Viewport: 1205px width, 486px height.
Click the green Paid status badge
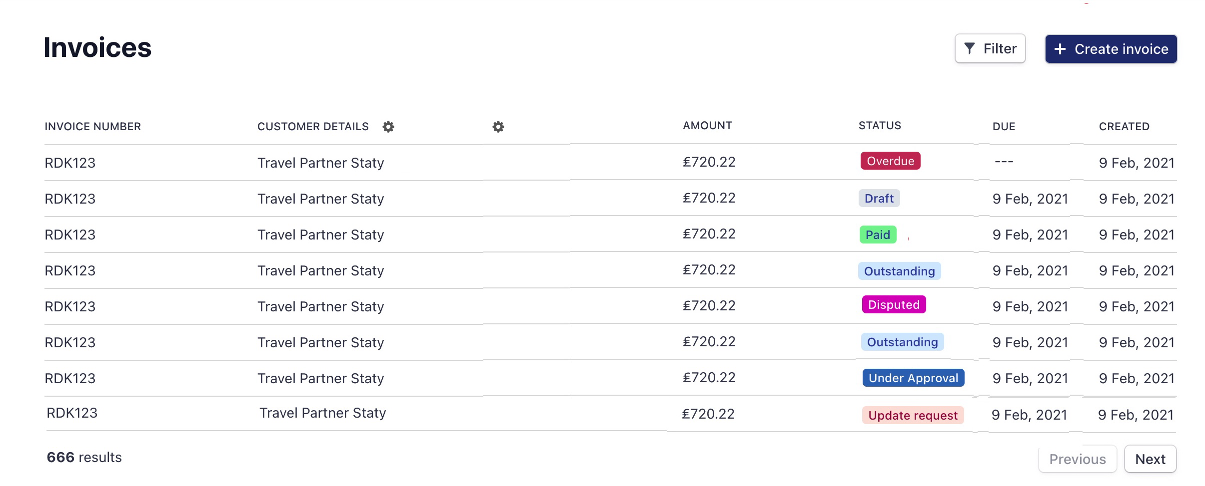pos(878,235)
